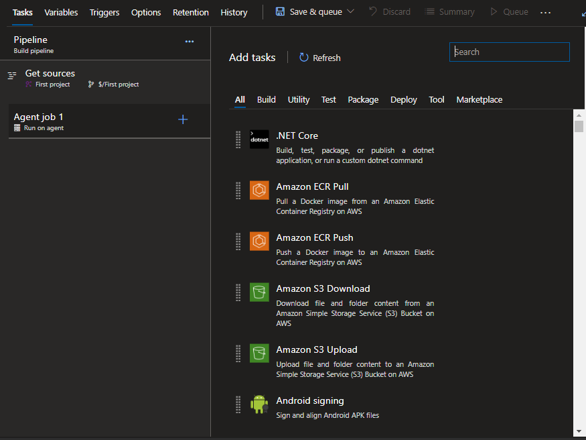This screenshot has width=586, height=440.
Task: Click the Amazon ECR Push task icon
Action: click(x=259, y=241)
